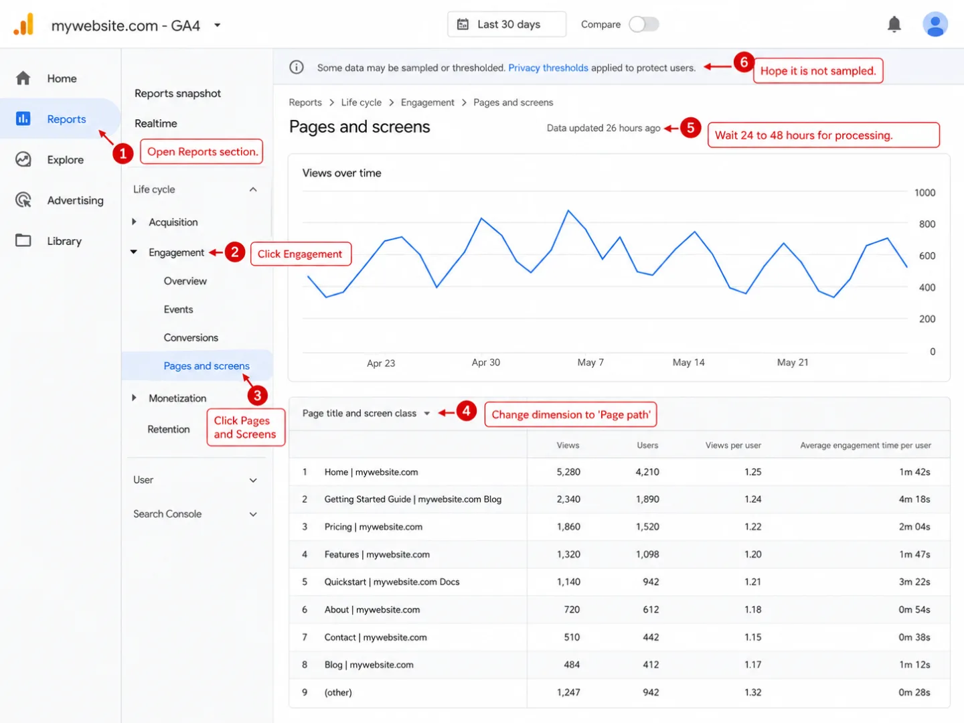Click the Views over time chart title

[341, 173]
